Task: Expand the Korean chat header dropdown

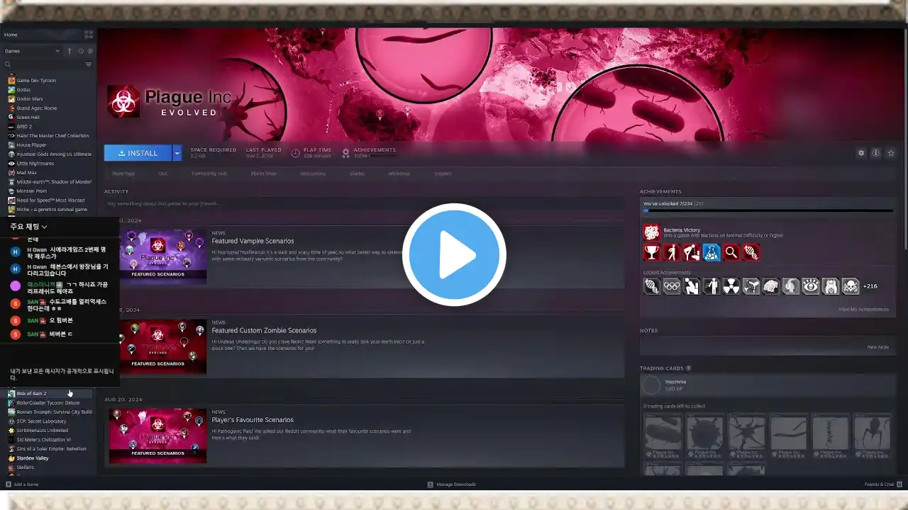Action: pyautogui.click(x=44, y=227)
